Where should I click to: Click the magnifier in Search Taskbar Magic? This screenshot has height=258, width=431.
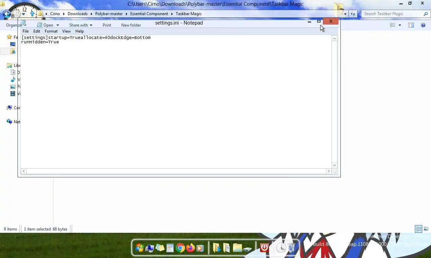tap(426, 14)
